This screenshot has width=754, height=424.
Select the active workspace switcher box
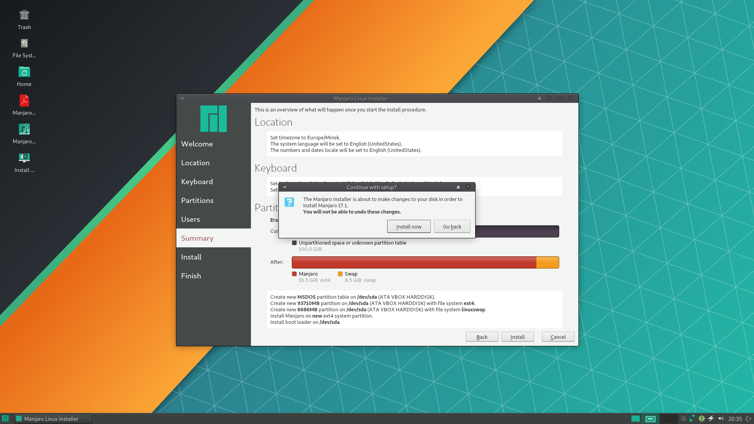pos(650,419)
